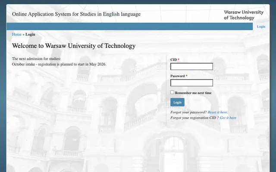
Task: Click the Welcome to Warsaw University of Technology heading
Action: pyautogui.click(x=74, y=46)
